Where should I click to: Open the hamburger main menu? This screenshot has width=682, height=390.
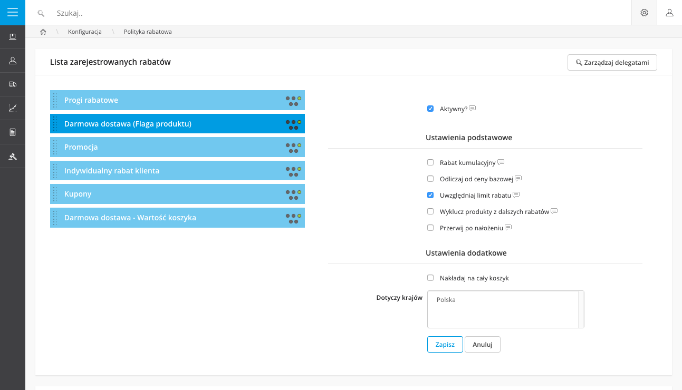[x=13, y=13]
